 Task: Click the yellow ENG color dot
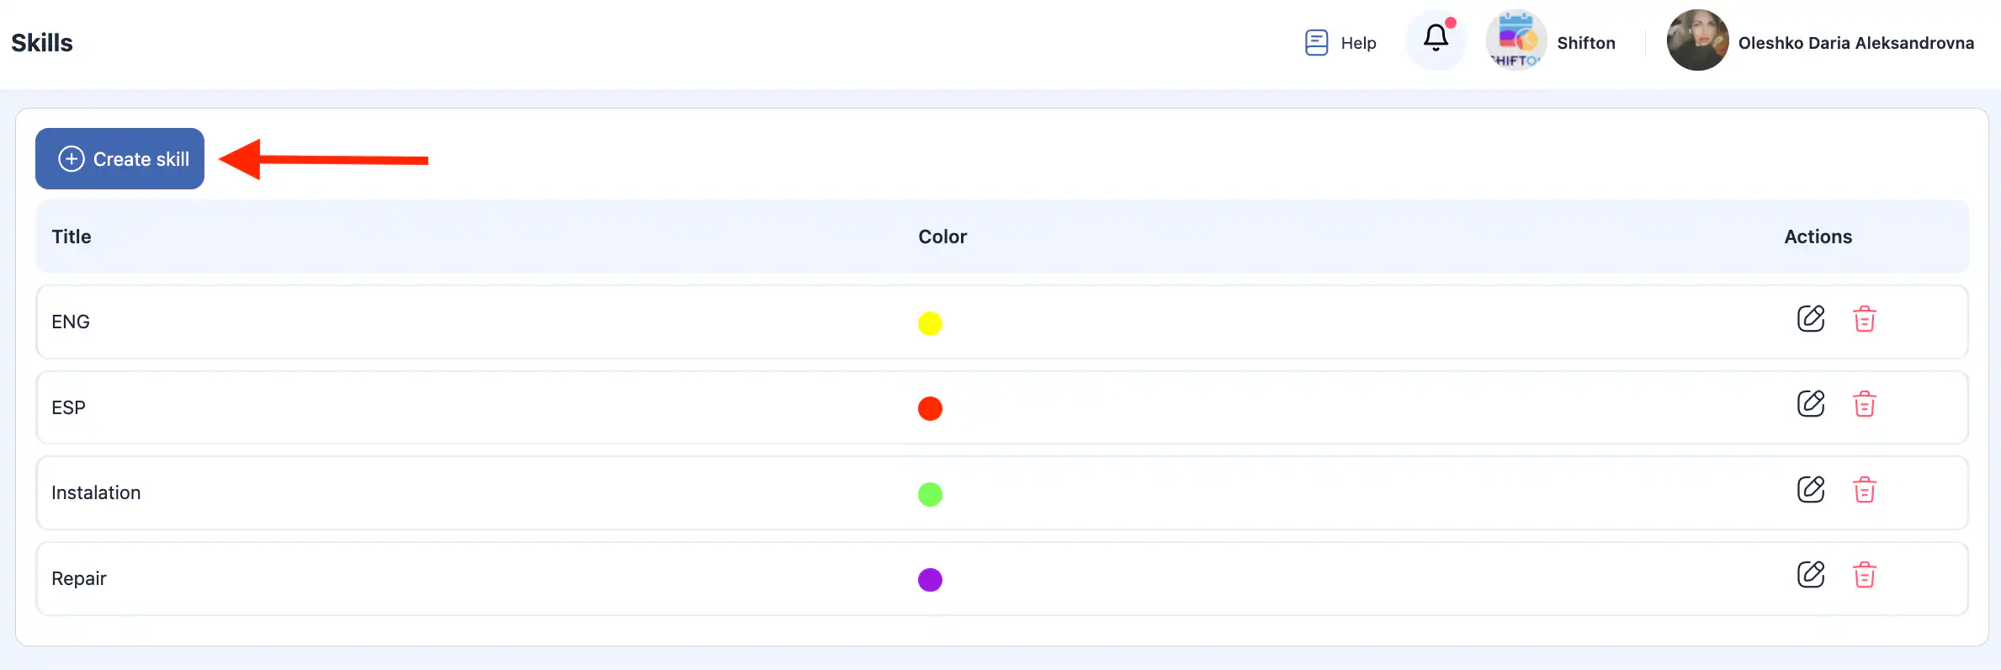coord(930,323)
